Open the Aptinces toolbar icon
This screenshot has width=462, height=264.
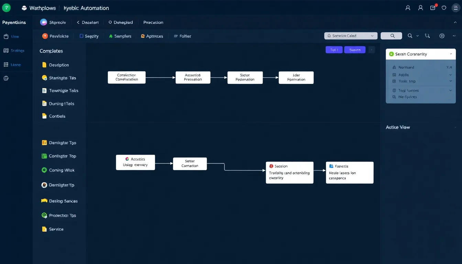pos(152,36)
